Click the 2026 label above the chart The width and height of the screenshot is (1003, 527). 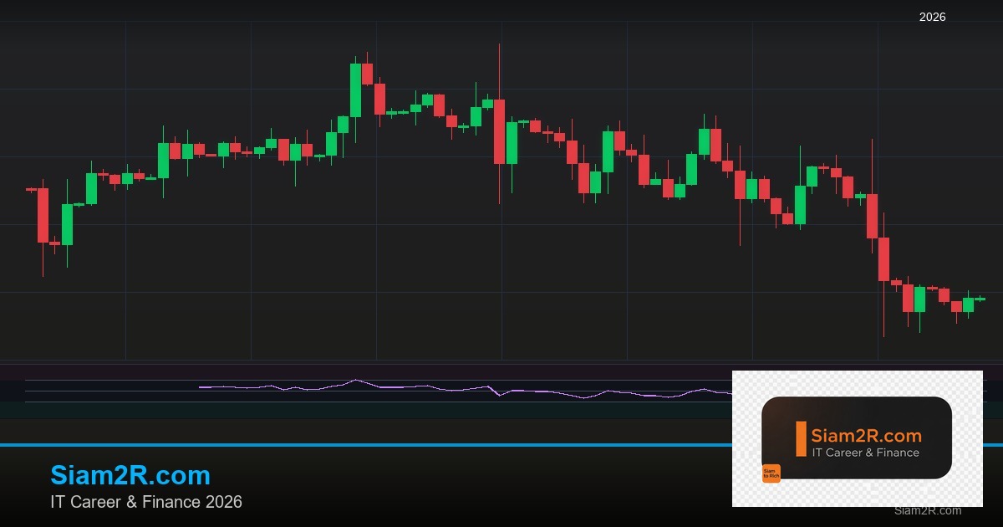[x=932, y=17]
